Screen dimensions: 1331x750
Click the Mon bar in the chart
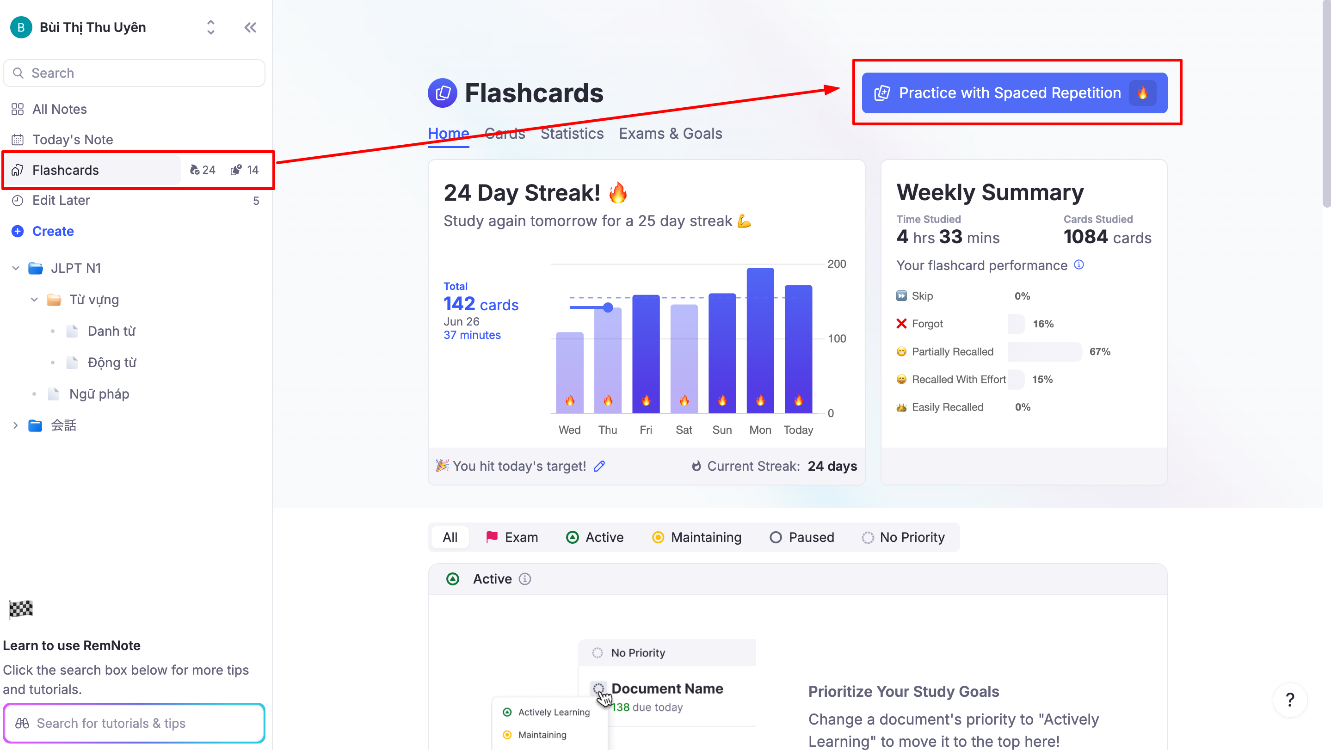pos(760,340)
